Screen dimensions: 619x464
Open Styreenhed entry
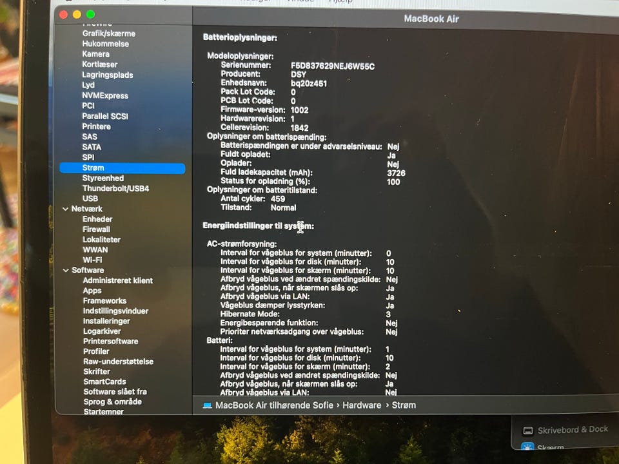click(103, 178)
